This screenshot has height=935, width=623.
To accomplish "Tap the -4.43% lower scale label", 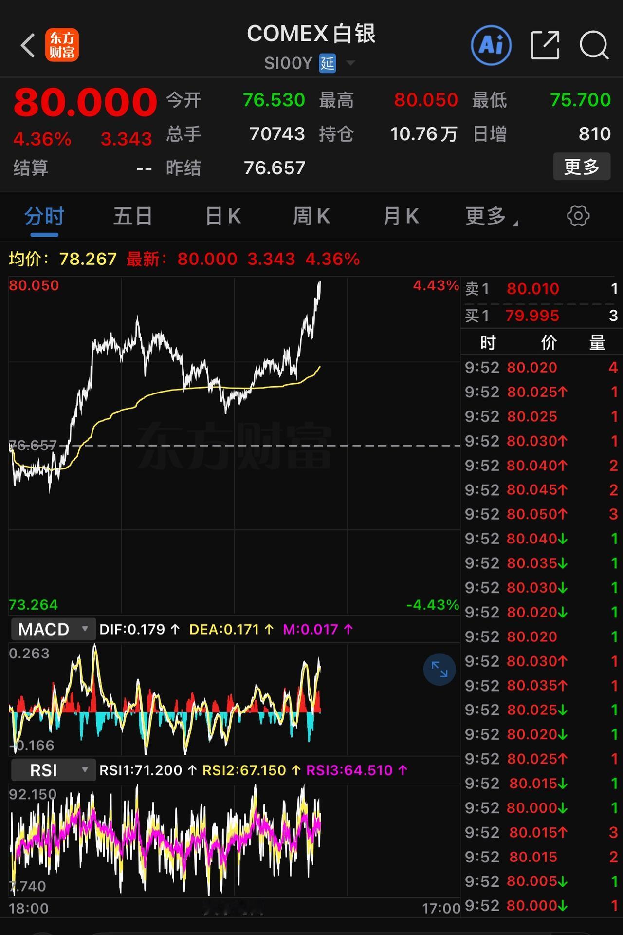I will point(433,605).
